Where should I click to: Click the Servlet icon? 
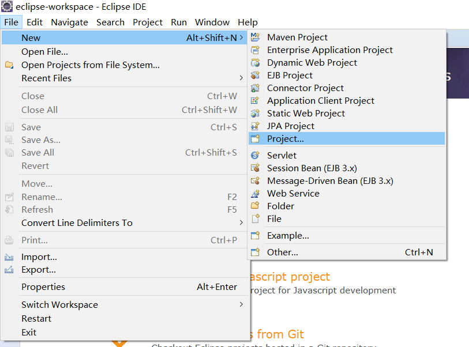coord(255,156)
